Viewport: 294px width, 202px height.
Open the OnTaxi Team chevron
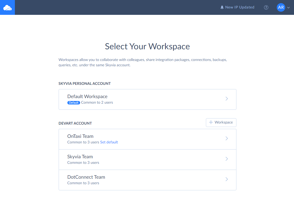pos(227,138)
